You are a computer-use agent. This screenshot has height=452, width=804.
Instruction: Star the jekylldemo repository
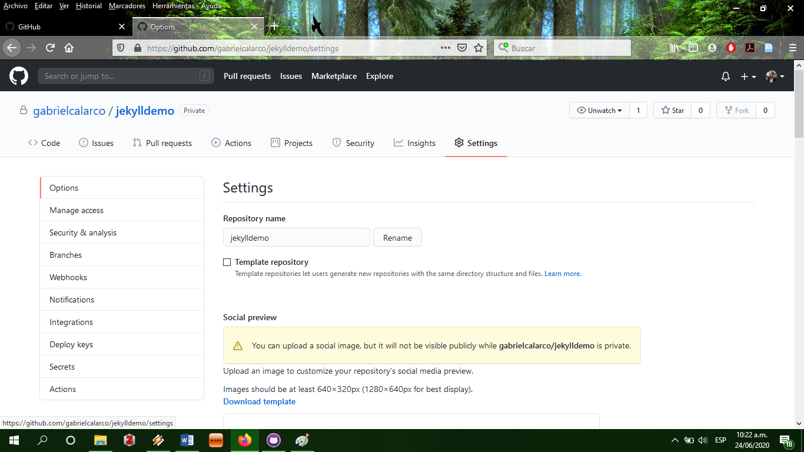[672, 110]
